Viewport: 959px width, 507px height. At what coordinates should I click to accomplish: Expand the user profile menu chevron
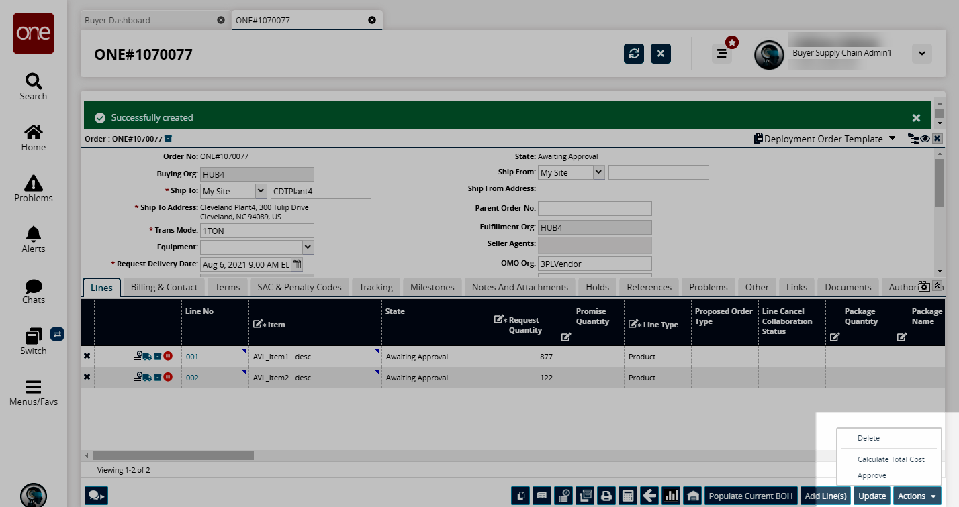point(921,54)
